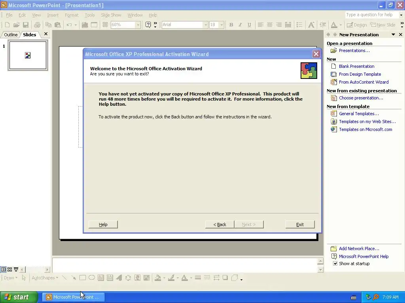The width and height of the screenshot is (405, 303).
Task: Click the Italic formatting icon
Action: point(240,25)
